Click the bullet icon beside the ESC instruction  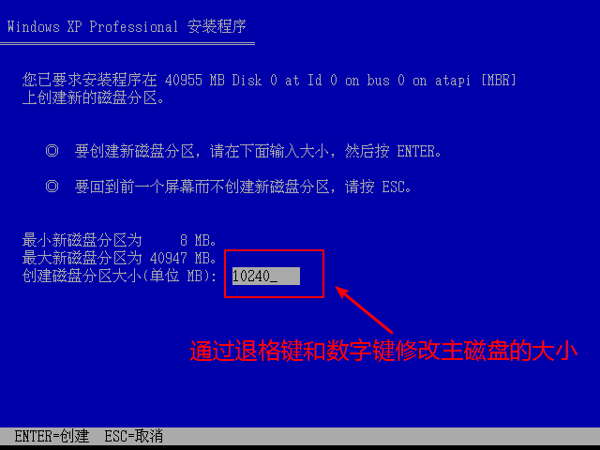coord(52,187)
